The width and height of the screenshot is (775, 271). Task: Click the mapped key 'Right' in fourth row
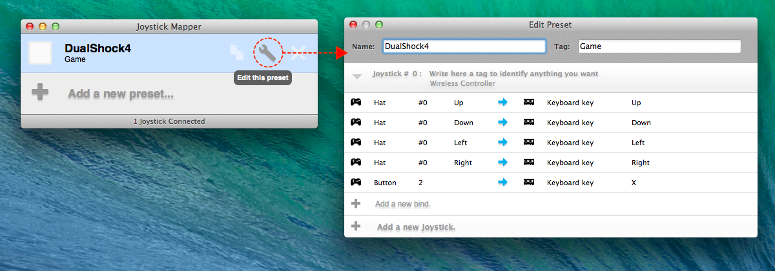point(641,163)
